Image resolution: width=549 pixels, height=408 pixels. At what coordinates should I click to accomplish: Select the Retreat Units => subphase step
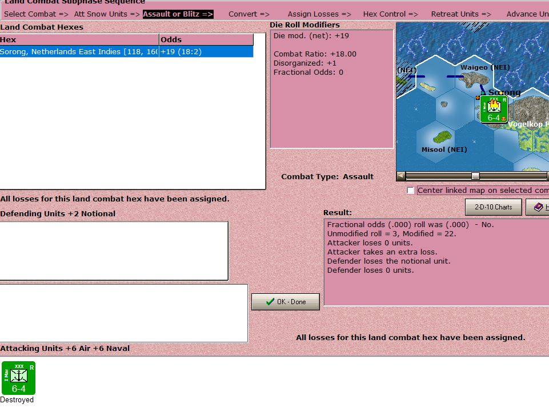coord(461,14)
